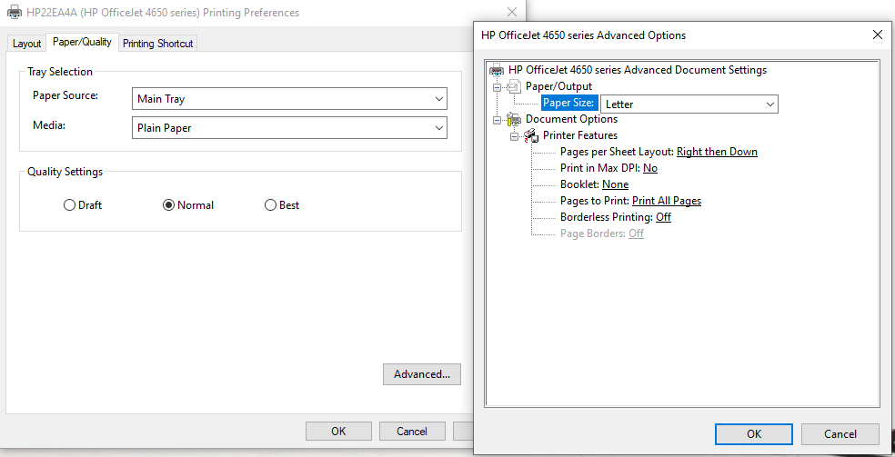The width and height of the screenshot is (895, 457).
Task: Switch to the Layout tab
Action: coord(26,44)
